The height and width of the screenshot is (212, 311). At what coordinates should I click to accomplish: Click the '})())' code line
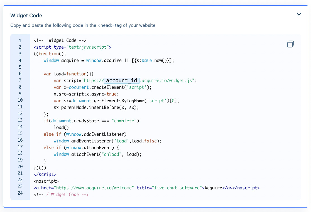coord(40,168)
